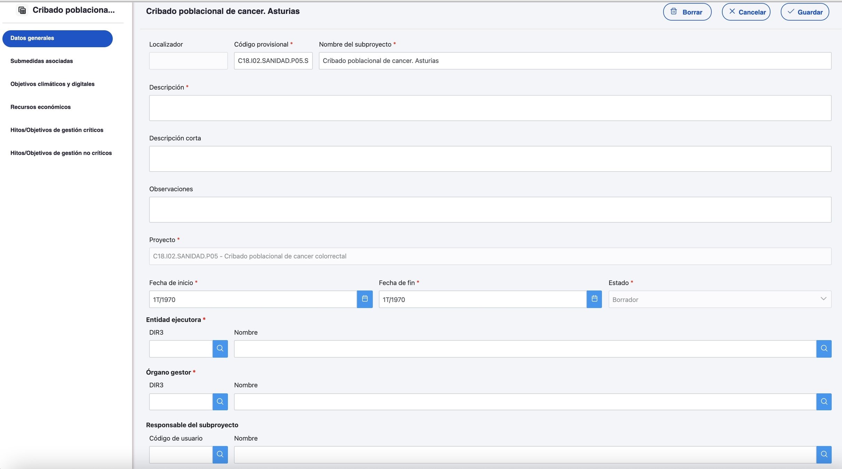The width and height of the screenshot is (842, 469).
Task: Open Hitos/Objetivos de gestión críticos
Action: pyautogui.click(x=57, y=130)
